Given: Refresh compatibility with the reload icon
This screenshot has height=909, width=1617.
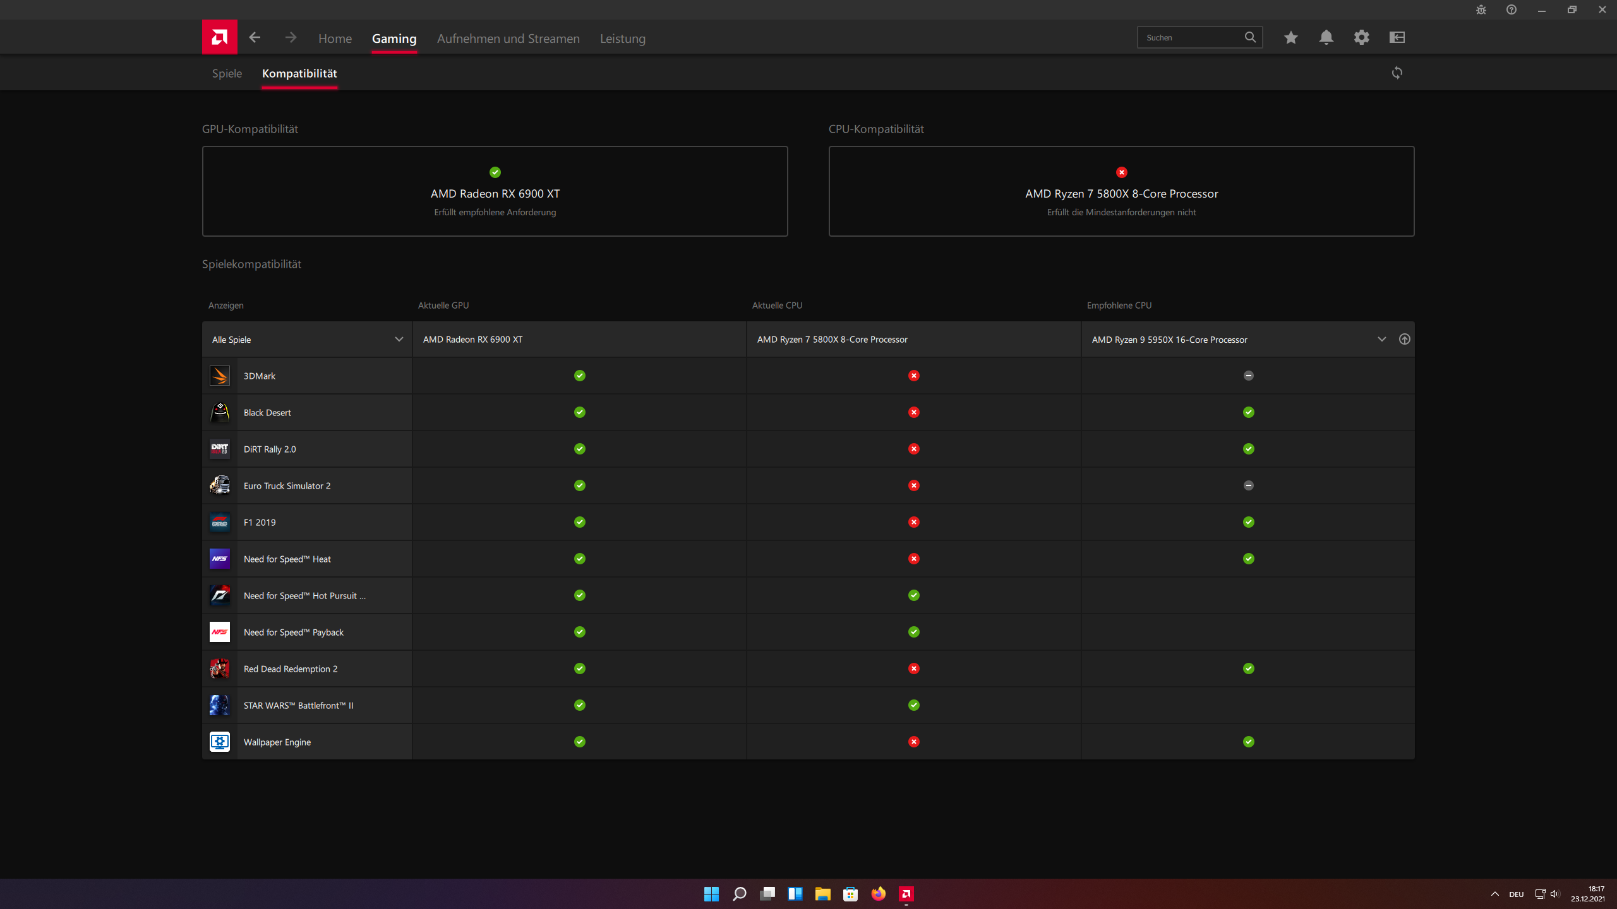Looking at the screenshot, I should (x=1397, y=73).
